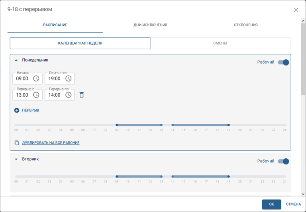This screenshot has width=306, height=212.
Task: Open clock picker for Окончание time field
Action: pos(69,78)
